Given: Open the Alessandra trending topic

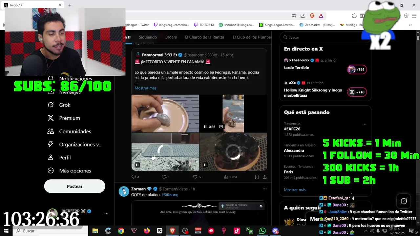Looking at the screenshot, I should [x=294, y=150].
